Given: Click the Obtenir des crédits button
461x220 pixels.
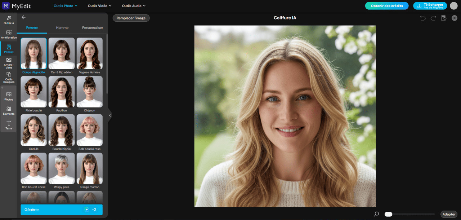Looking at the screenshot, I should point(386,6).
